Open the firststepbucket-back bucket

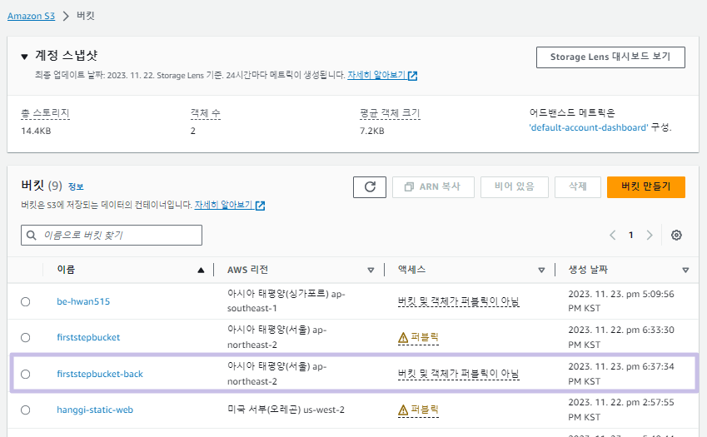(100, 374)
